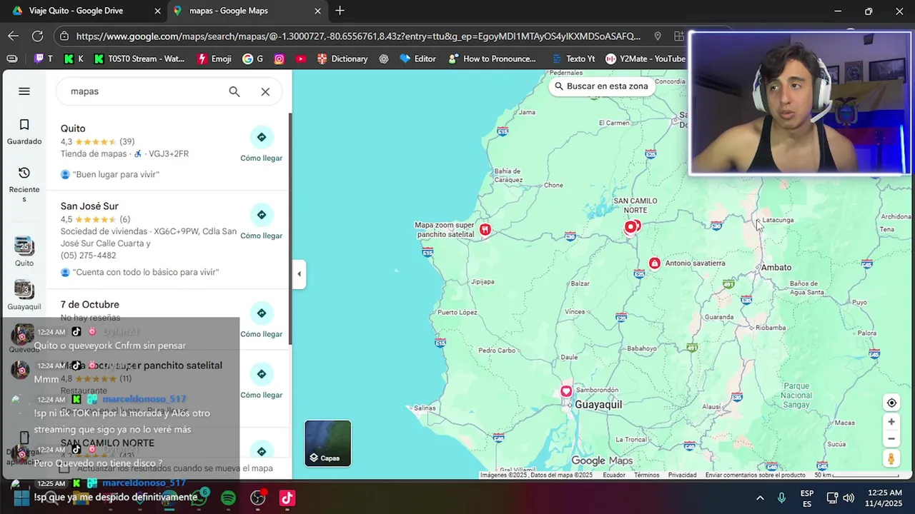Click the browser address bar URL
Screen dimensions: 915x514
pyautogui.click(x=359, y=36)
